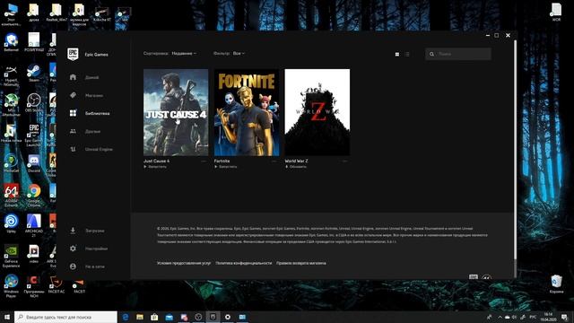Select the Fortnite cover art
Viewport: 574px width, 323px height.
(247, 112)
